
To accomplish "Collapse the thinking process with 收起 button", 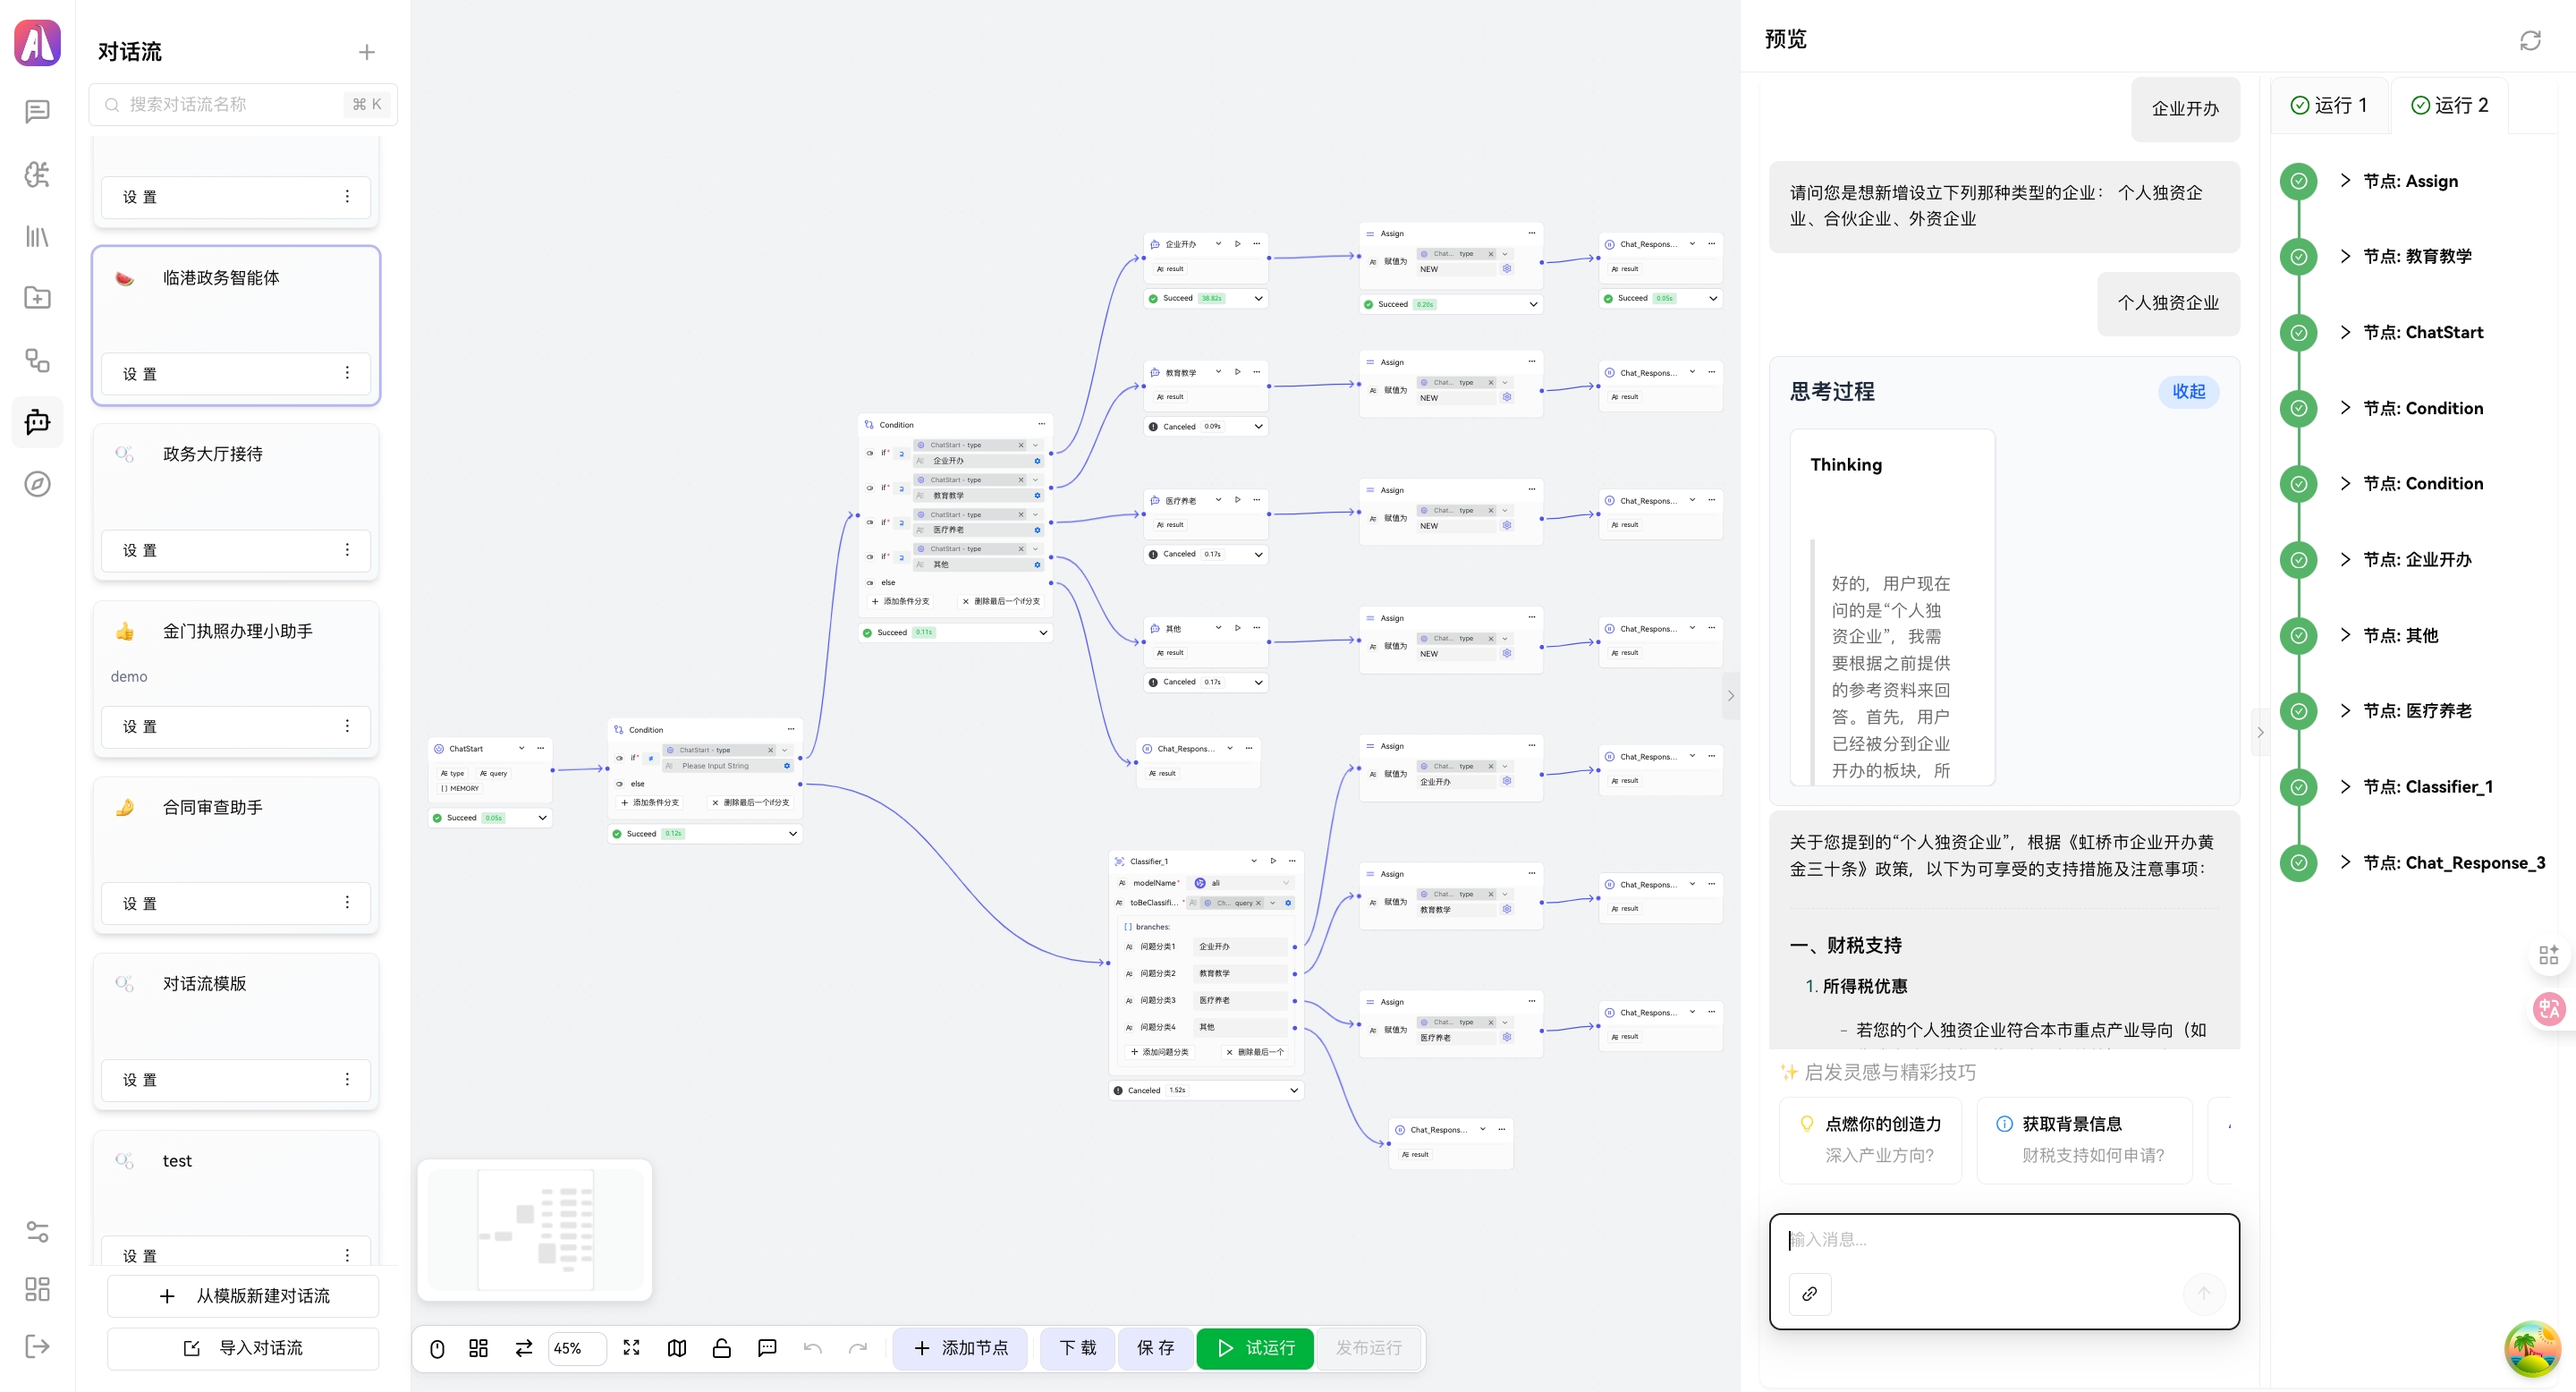I will (2189, 392).
